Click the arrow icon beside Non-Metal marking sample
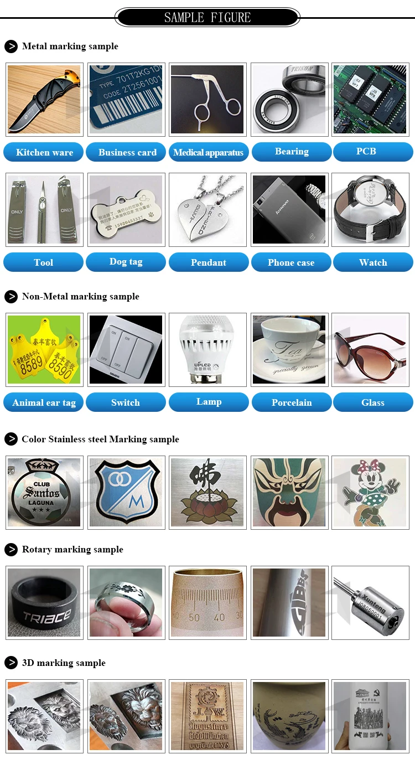 pos(11,296)
